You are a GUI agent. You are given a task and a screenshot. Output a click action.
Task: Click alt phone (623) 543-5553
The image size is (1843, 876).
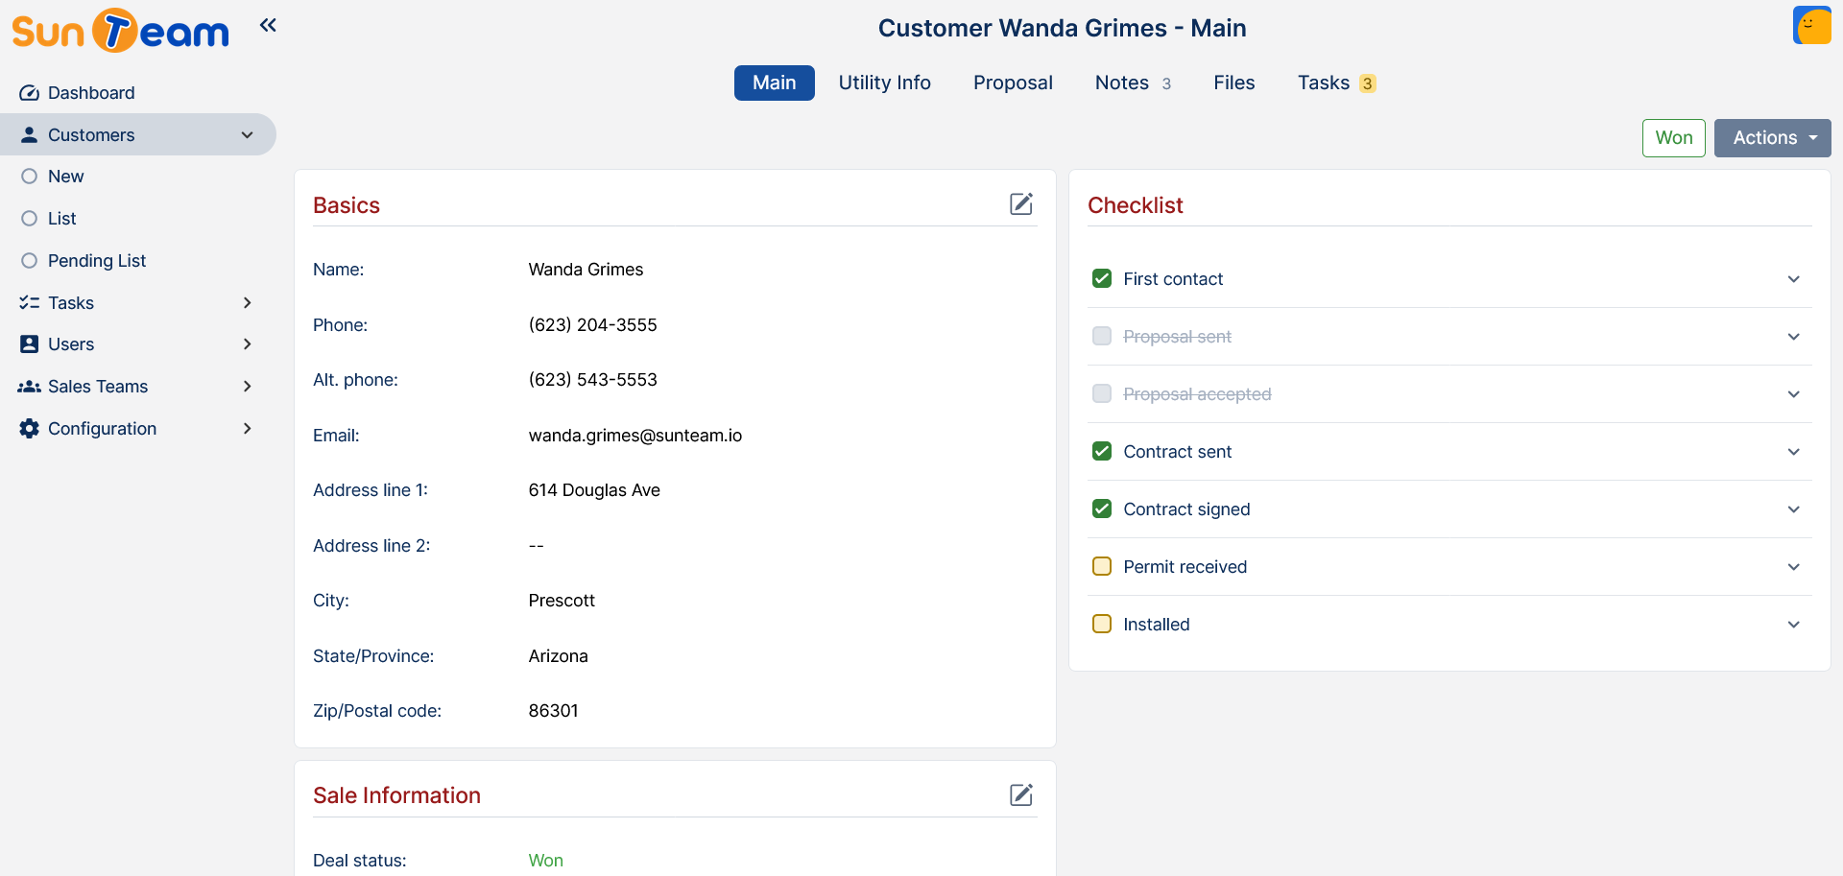click(592, 380)
